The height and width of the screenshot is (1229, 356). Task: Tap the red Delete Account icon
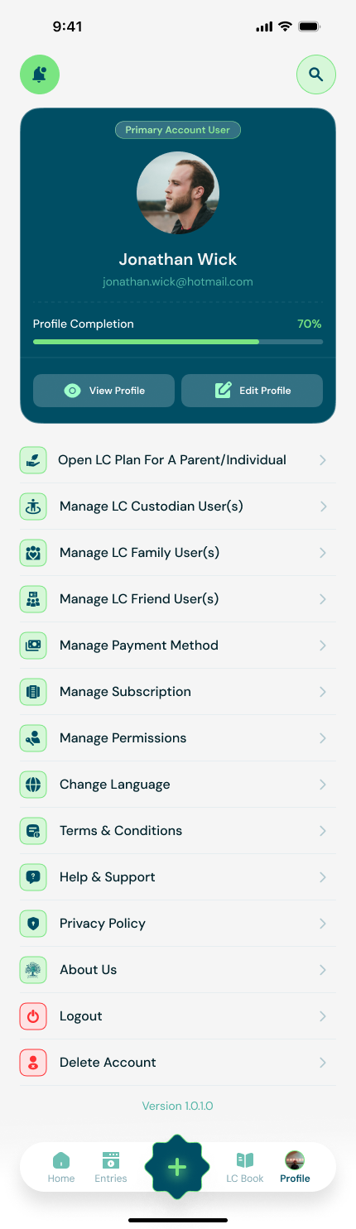(33, 1063)
